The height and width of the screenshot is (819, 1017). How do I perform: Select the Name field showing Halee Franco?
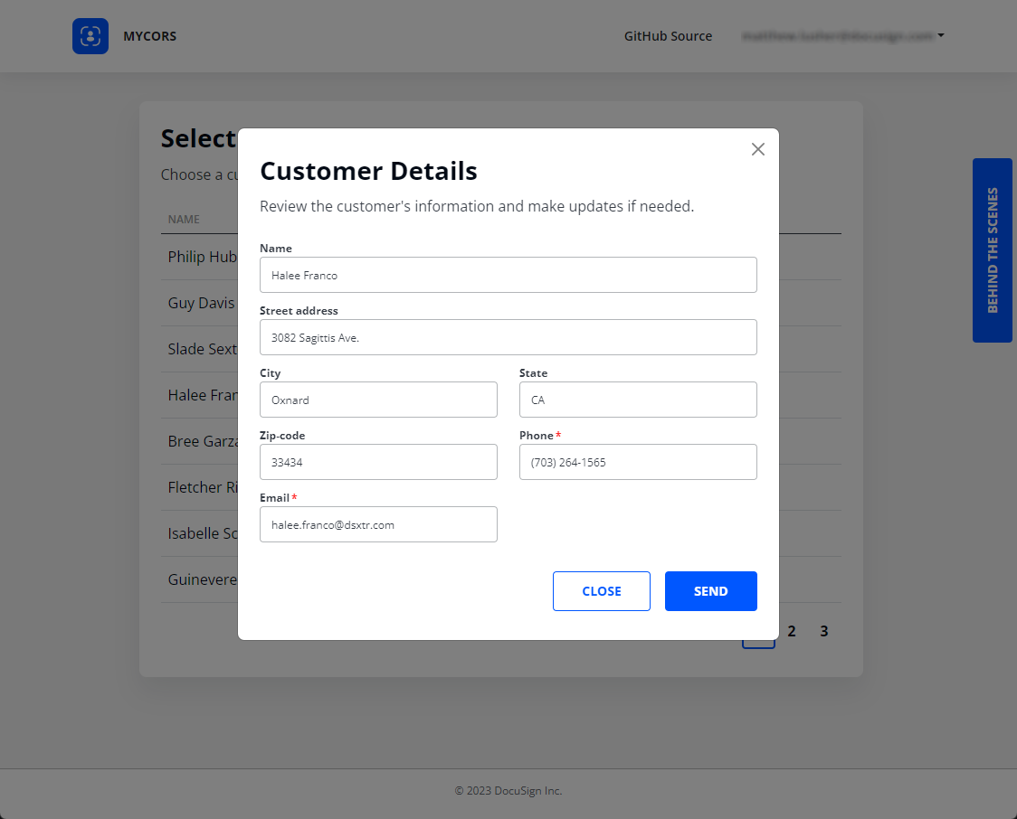(x=508, y=275)
